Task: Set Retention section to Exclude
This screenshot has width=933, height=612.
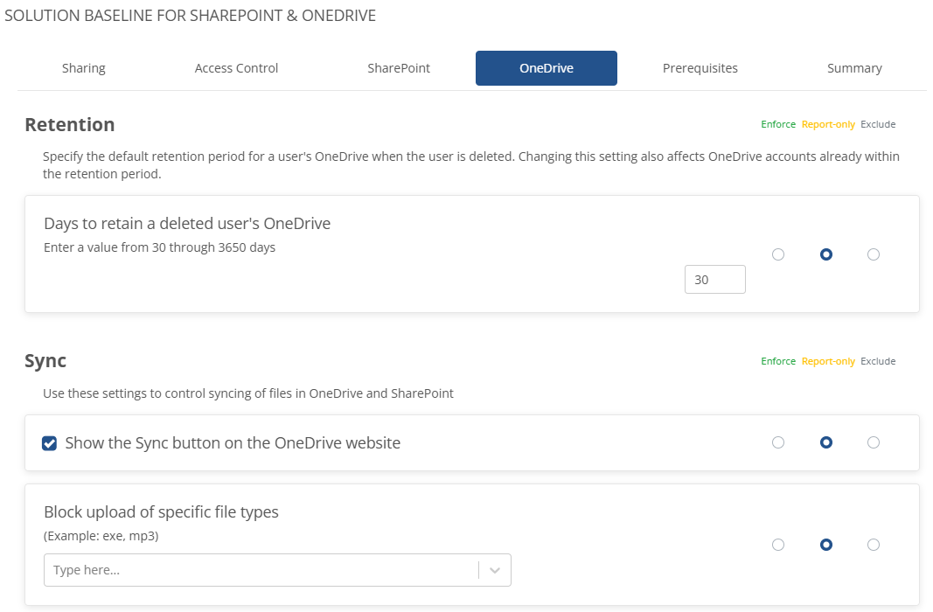Action: [x=878, y=124]
